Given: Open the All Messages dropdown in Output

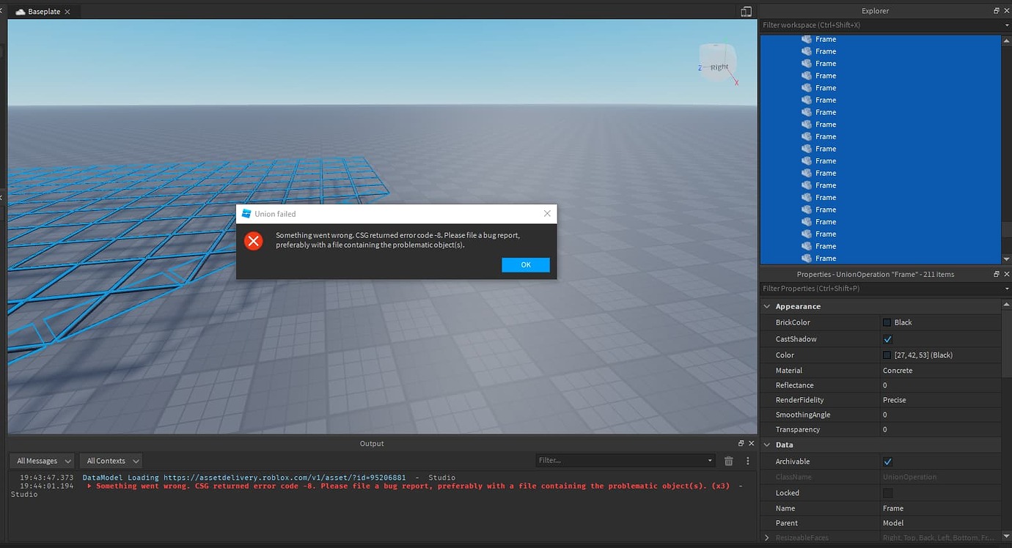Looking at the screenshot, I should 43,461.
